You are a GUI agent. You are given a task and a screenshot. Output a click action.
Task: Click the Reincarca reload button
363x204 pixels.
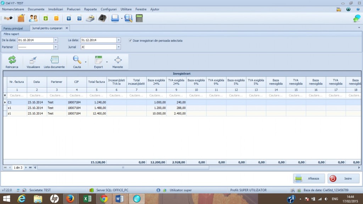(x=12, y=62)
